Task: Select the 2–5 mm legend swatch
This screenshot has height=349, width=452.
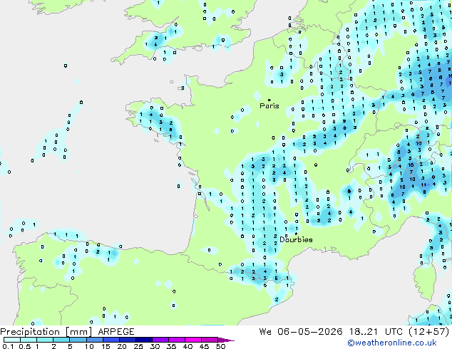Action: tap(61, 340)
